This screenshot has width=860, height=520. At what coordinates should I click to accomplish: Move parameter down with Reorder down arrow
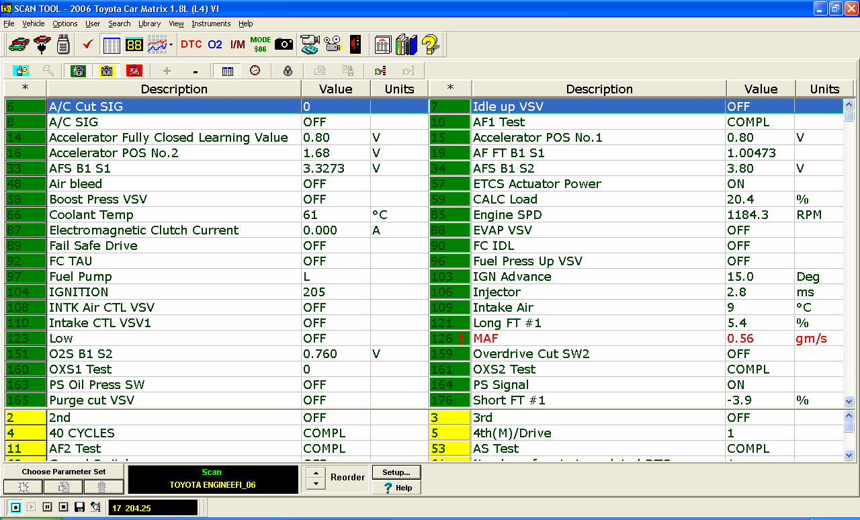315,484
